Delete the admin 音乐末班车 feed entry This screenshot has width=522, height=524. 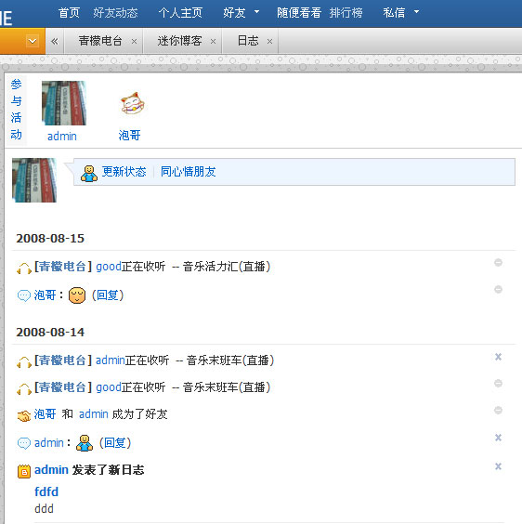click(498, 357)
